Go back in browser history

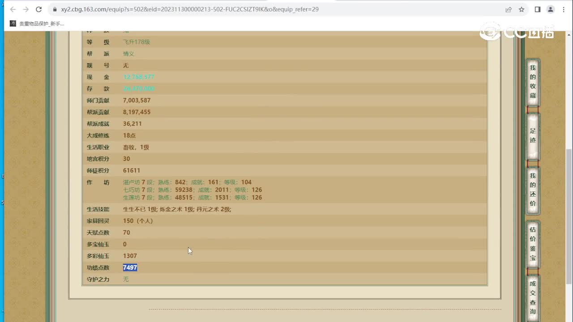point(13,9)
